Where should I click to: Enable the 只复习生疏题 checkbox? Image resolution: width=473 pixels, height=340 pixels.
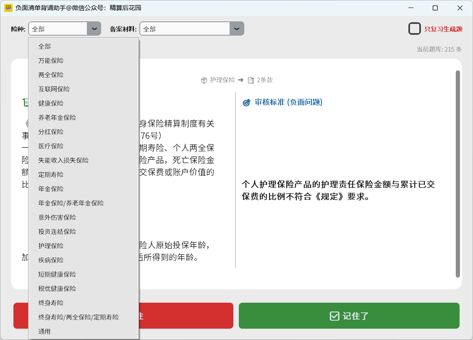(415, 29)
